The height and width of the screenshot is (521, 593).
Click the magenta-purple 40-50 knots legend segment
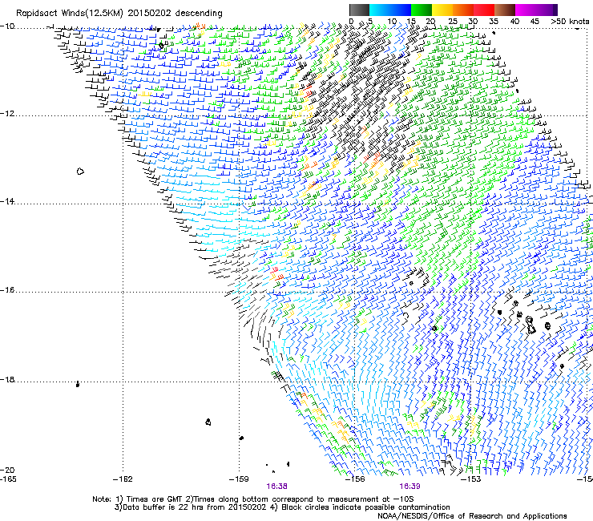[x=536, y=10]
